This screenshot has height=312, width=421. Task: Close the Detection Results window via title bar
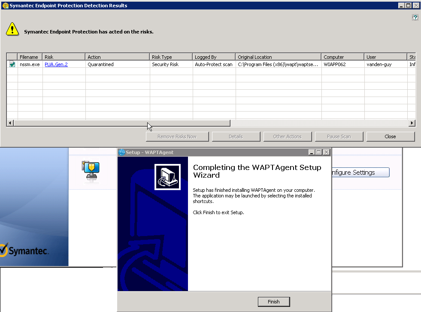pos(416,6)
